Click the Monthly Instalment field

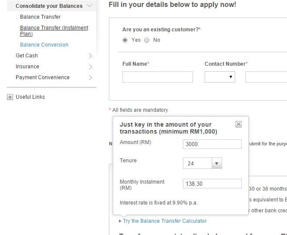click(x=212, y=184)
